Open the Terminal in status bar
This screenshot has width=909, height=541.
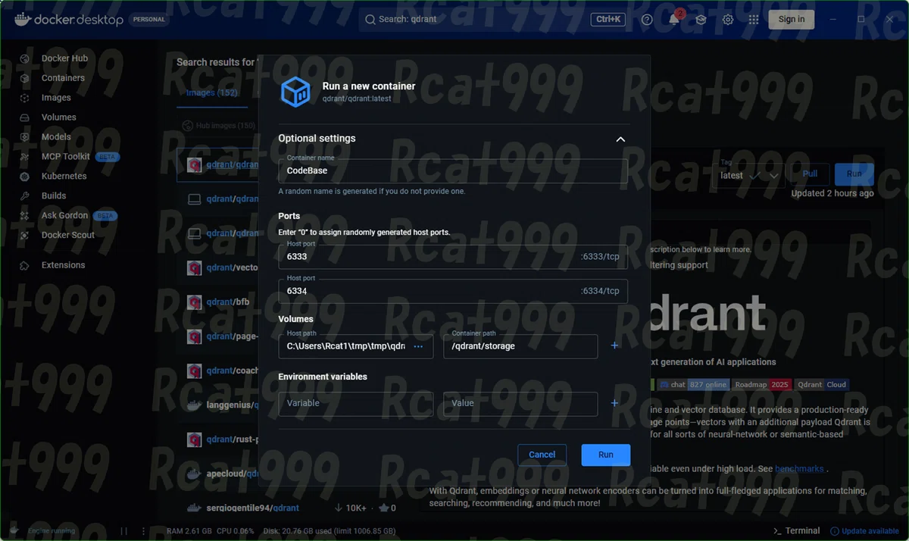(x=796, y=531)
